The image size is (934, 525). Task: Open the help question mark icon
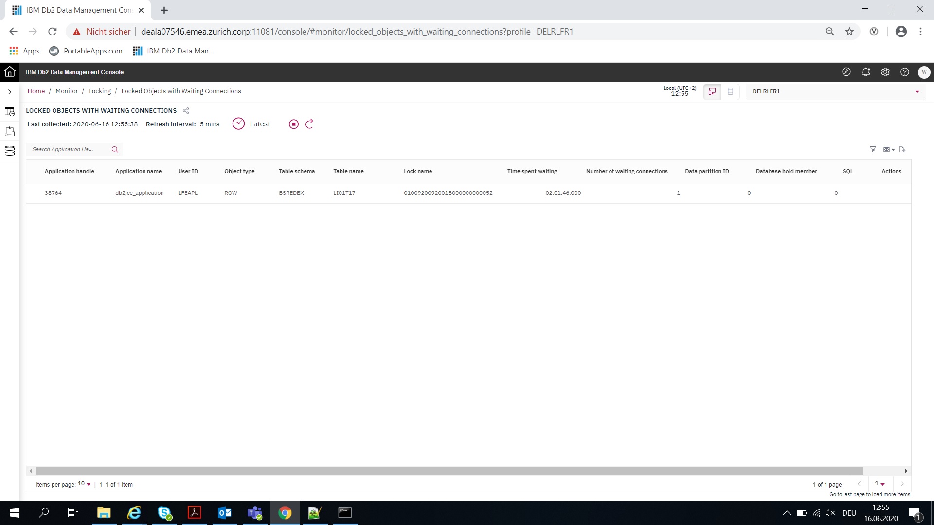[x=905, y=72]
